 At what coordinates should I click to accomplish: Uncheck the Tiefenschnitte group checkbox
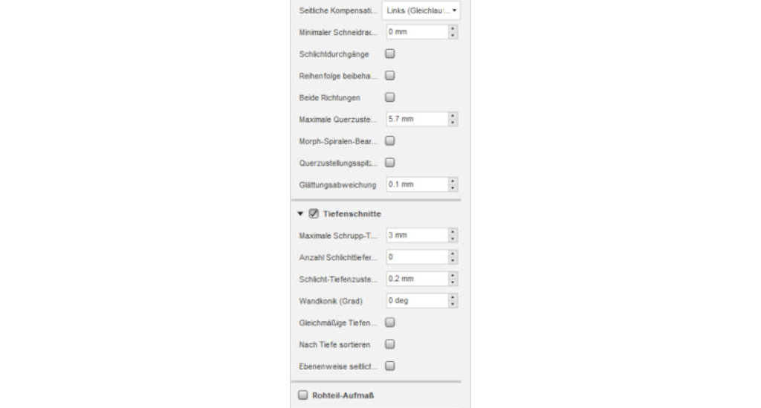pos(314,214)
